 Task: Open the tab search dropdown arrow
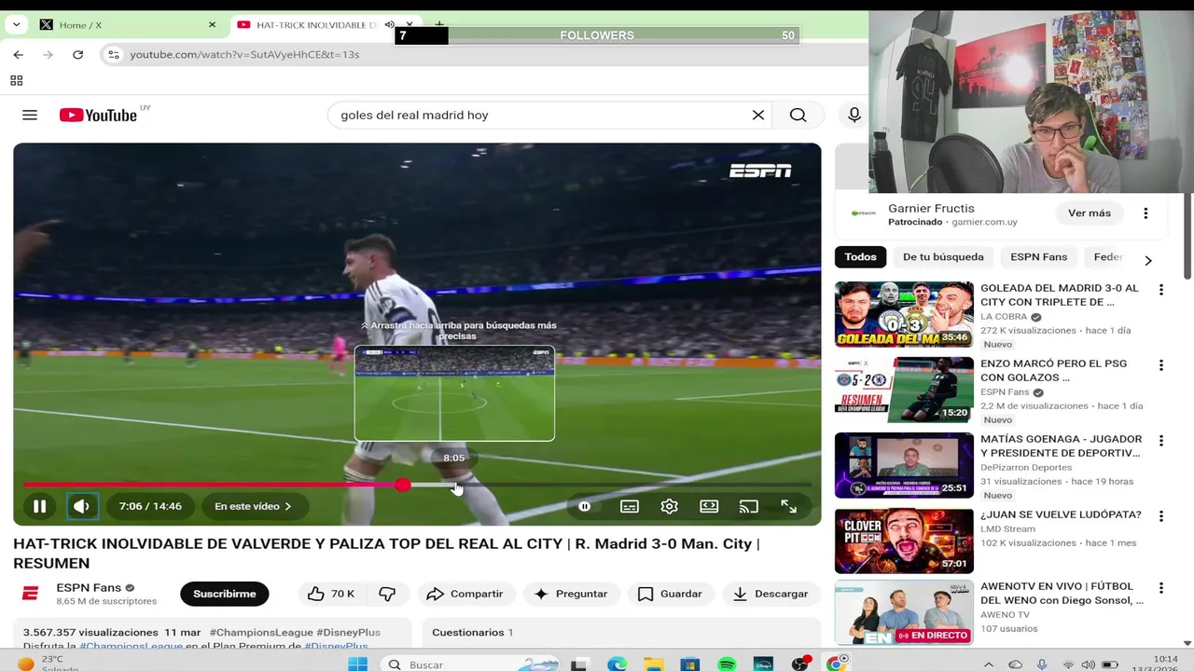pos(16,25)
